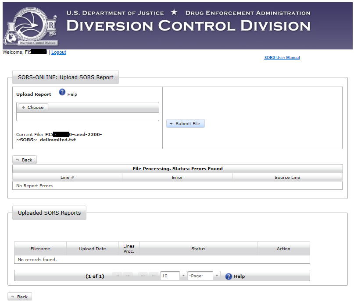354x304 pixels.
Task: Click the Filename column header
Action: (x=40, y=248)
